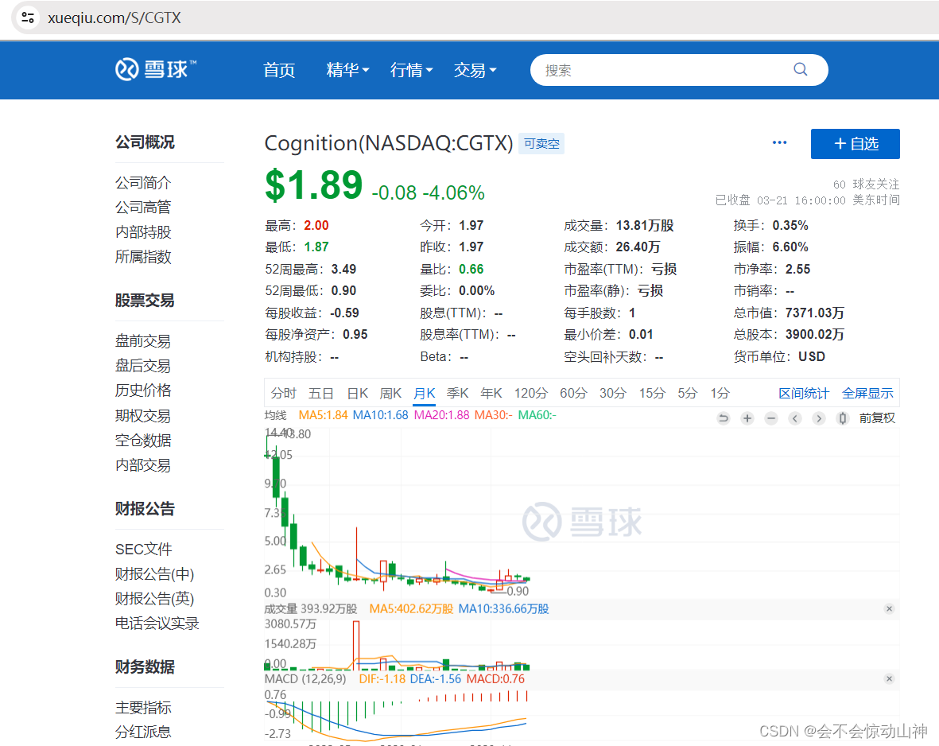939x746 pixels.
Task: Click the browser address bar URL
Action: pos(114,17)
